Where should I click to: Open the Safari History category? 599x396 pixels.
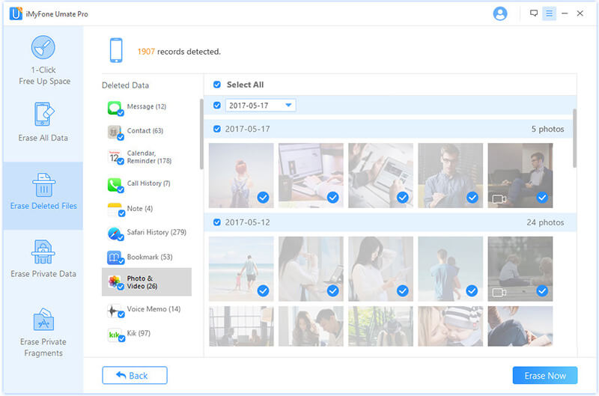[x=146, y=233]
